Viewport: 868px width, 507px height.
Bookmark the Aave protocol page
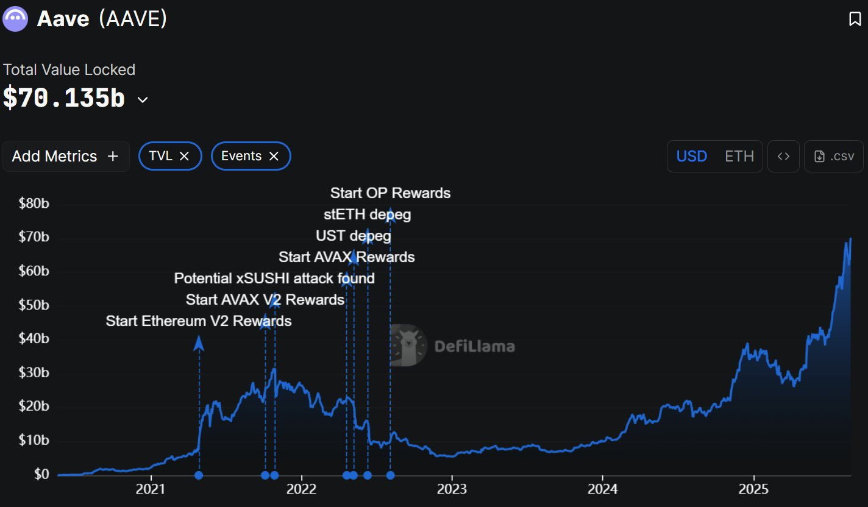pos(855,19)
